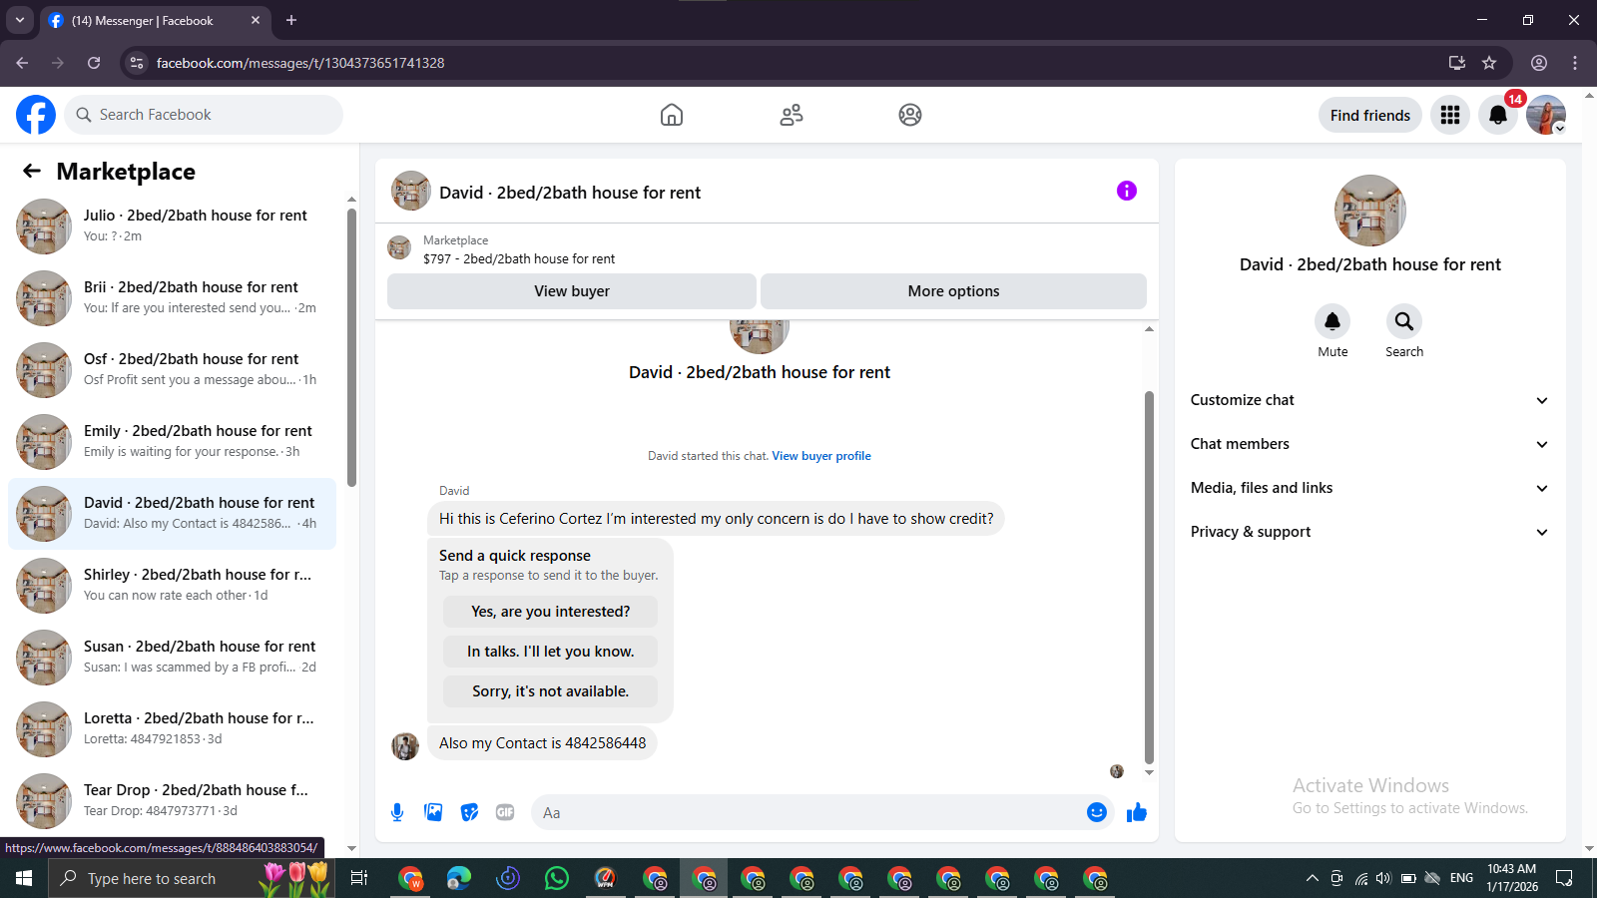Expand Chat members section

(x=1369, y=444)
